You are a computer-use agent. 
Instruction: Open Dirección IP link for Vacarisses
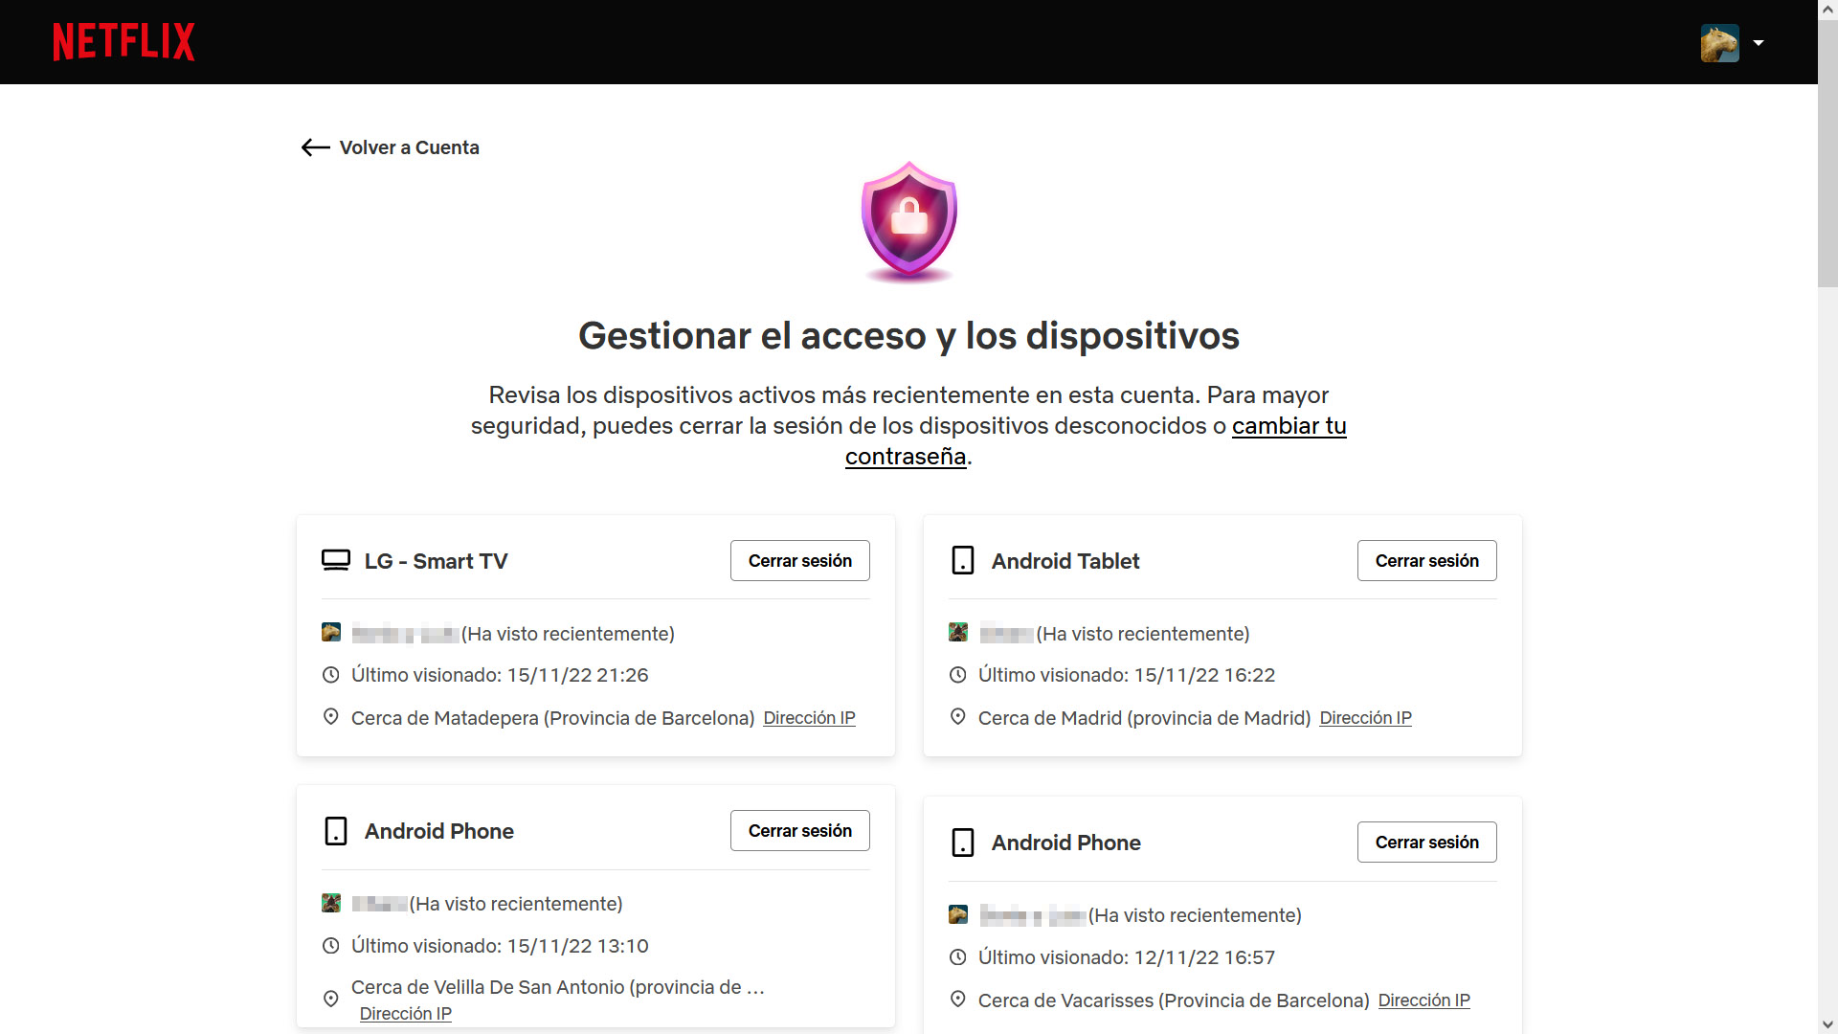point(1423,1000)
